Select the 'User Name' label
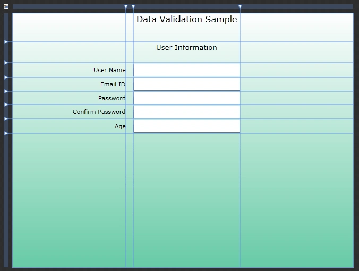This screenshot has height=271, width=359. 109,70
